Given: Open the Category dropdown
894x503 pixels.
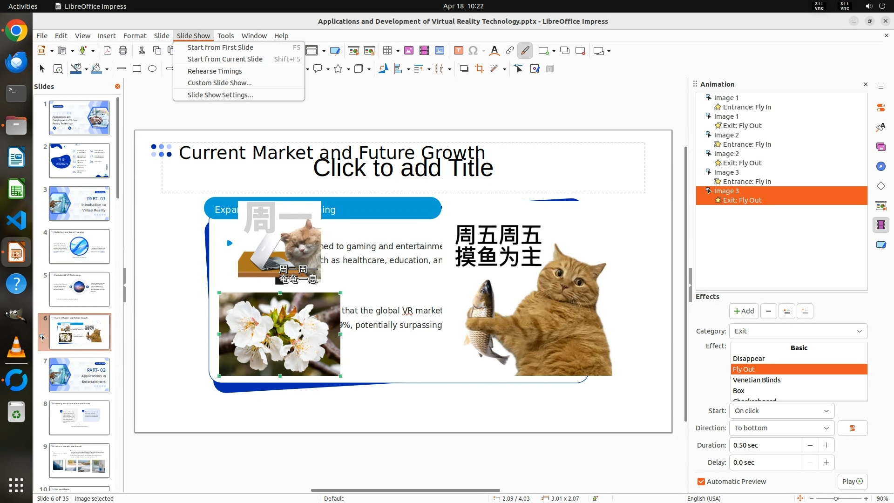Looking at the screenshot, I should 798,331.
